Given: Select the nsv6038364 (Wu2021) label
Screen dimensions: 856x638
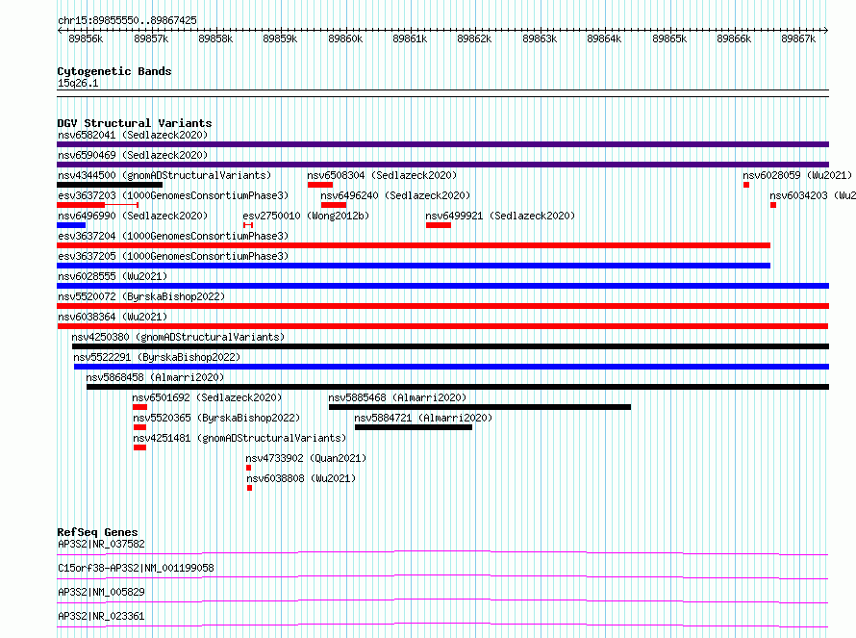Looking at the screenshot, I should click(x=113, y=317).
